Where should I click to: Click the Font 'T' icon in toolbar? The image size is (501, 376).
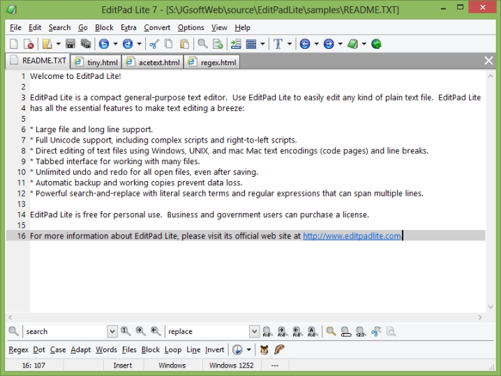(x=278, y=44)
